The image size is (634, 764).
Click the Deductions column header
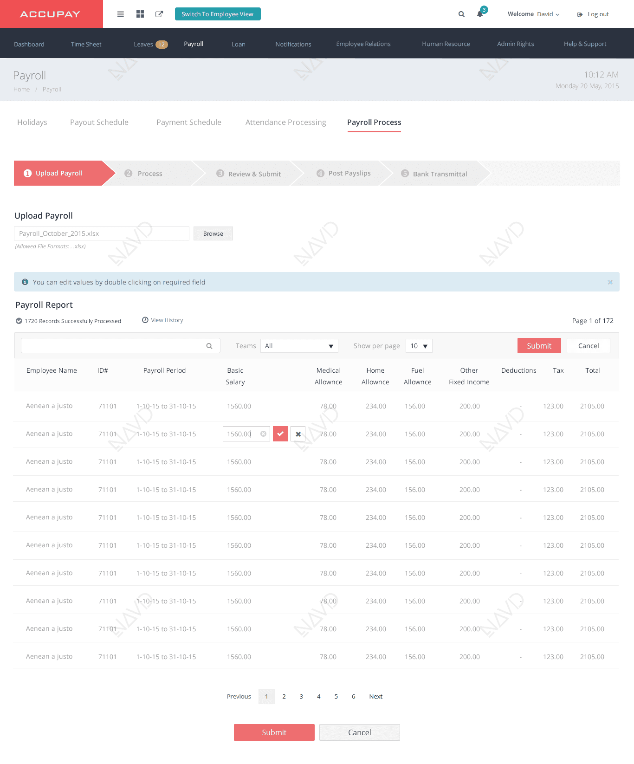coord(518,370)
